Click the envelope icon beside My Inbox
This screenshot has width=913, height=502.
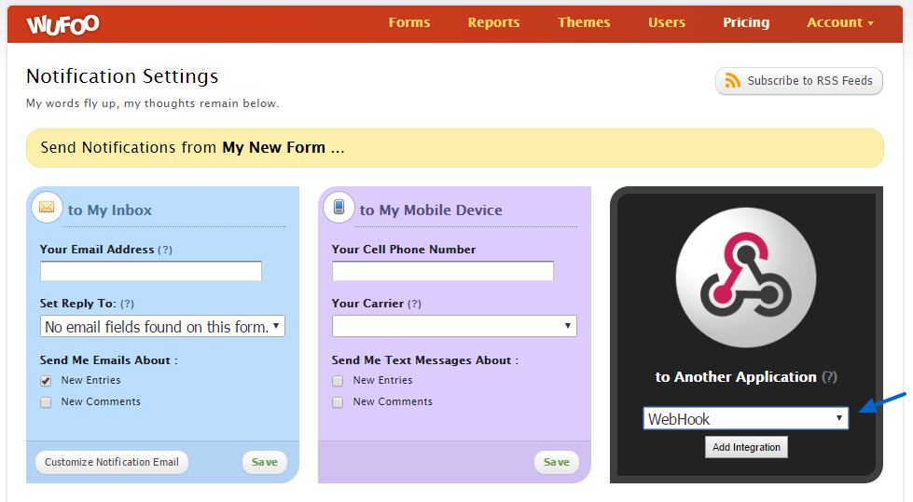tap(47, 207)
